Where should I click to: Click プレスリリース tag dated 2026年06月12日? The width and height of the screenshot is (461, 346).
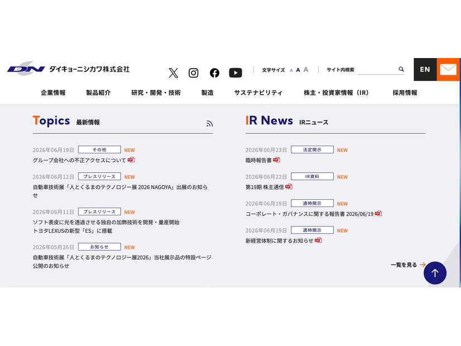coord(99,176)
